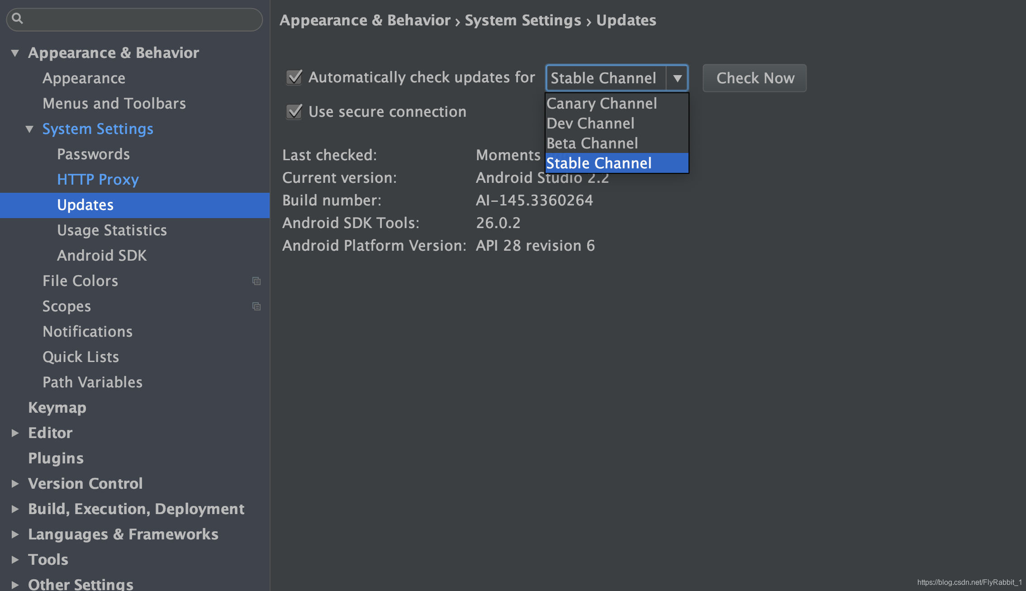The height and width of the screenshot is (591, 1026).
Task: Click the search magnifier icon
Action: pyautogui.click(x=17, y=19)
